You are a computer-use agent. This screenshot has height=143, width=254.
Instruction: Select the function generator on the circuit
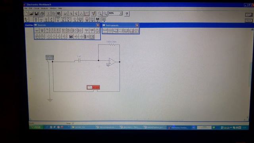coord(50,57)
